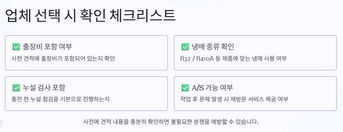Click the description about 사전 견적에 출장비가 포함

(63, 58)
